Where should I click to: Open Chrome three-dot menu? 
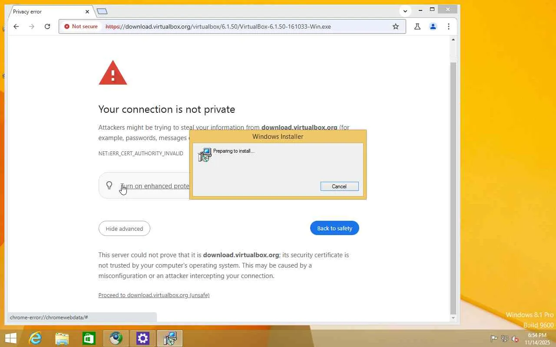pos(449,26)
